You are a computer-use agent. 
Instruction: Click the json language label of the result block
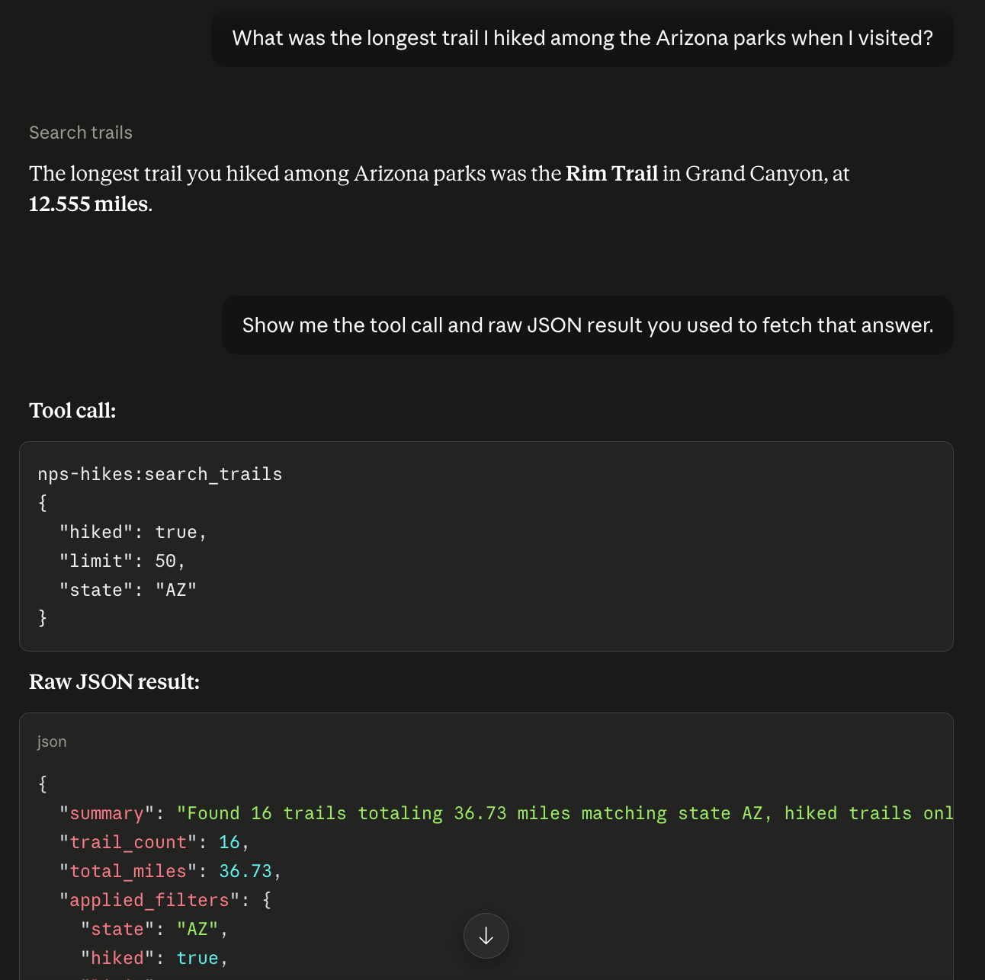(x=52, y=741)
